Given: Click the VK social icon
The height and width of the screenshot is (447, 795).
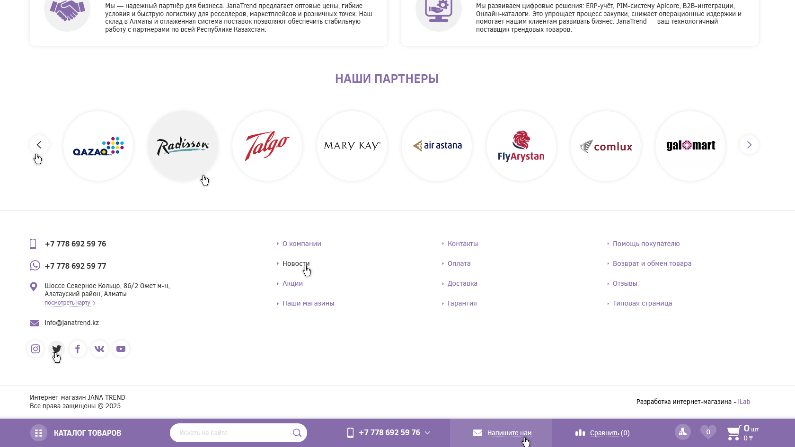Looking at the screenshot, I should pos(99,349).
